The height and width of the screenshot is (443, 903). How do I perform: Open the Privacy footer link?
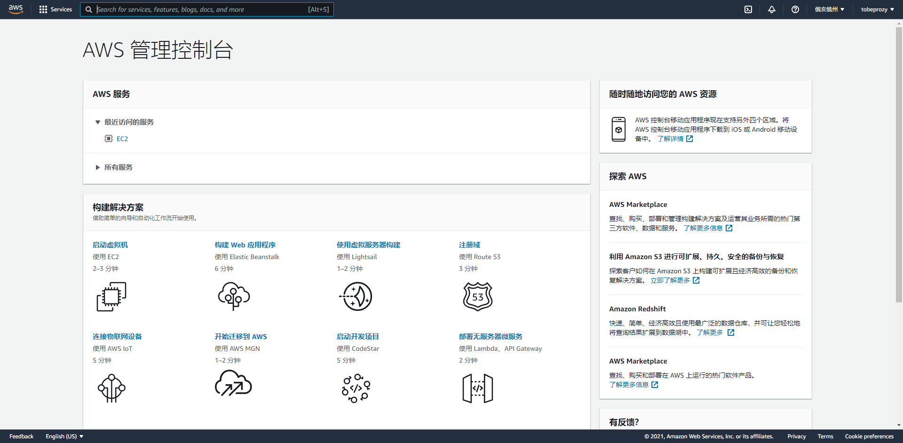[797, 436]
